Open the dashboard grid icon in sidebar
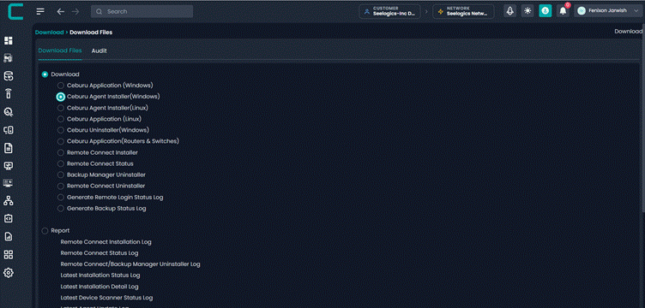Image resolution: width=645 pixels, height=308 pixels. pos(9,40)
